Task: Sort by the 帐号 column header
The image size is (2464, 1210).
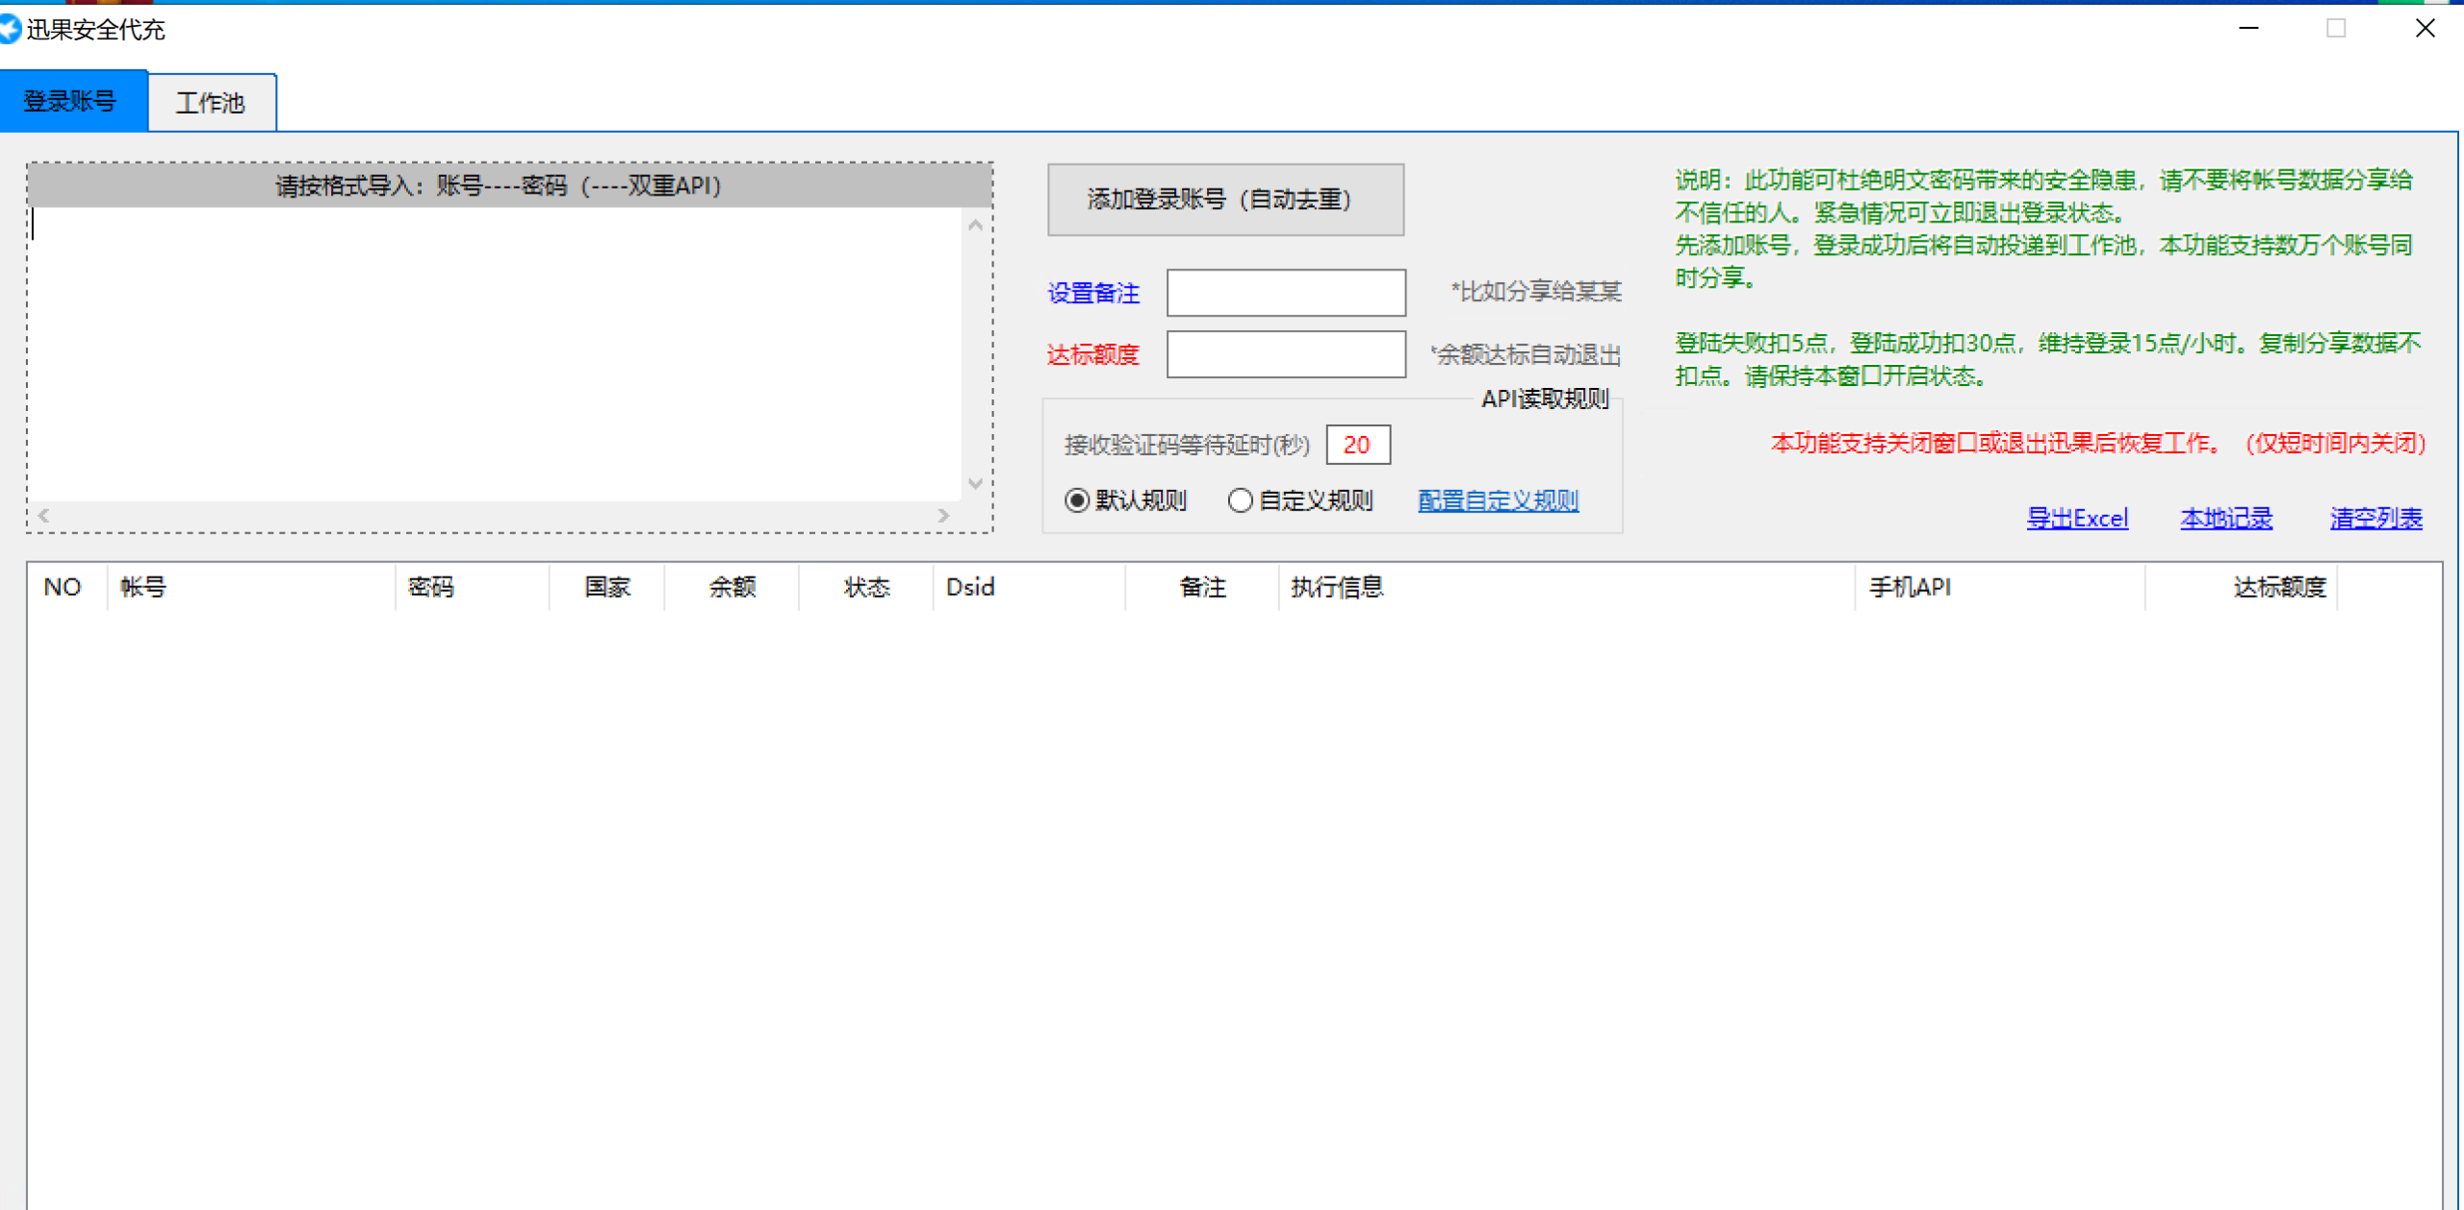Action: [x=250, y=587]
